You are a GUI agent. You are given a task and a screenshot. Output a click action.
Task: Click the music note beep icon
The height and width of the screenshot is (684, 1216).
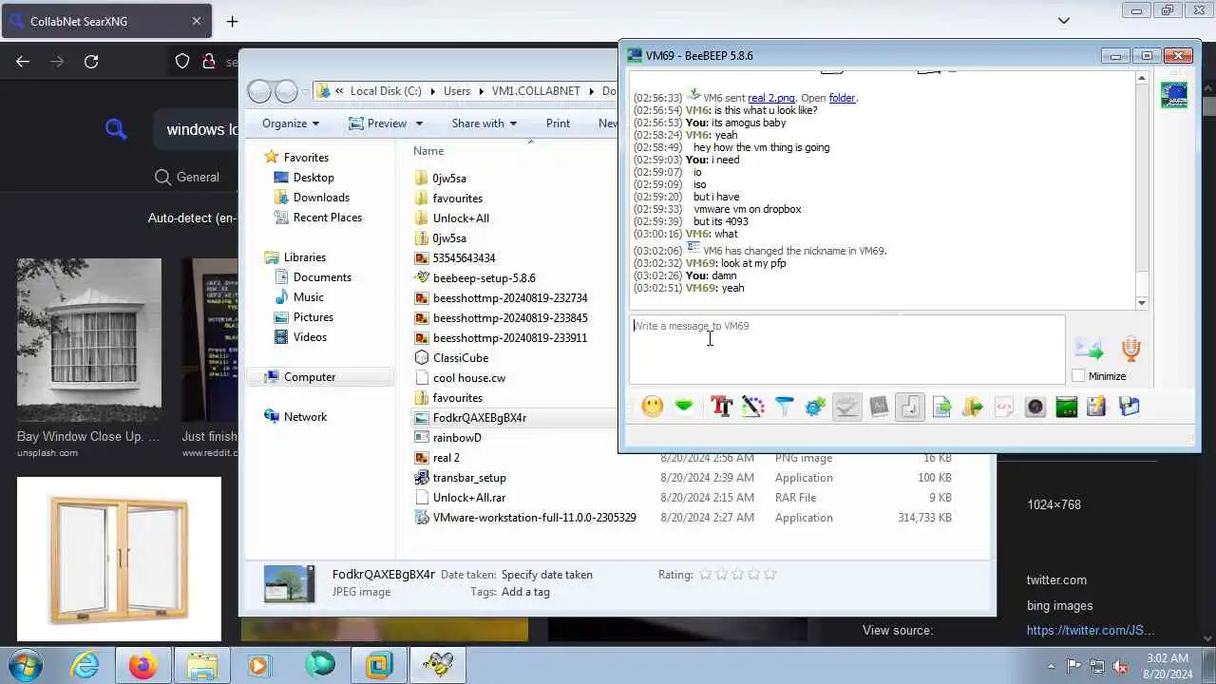(910, 407)
